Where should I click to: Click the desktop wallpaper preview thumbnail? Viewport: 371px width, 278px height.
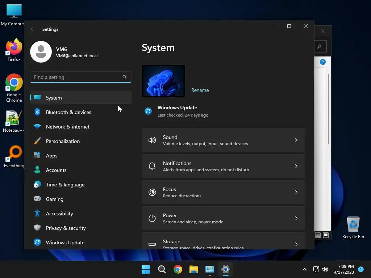pos(163,81)
